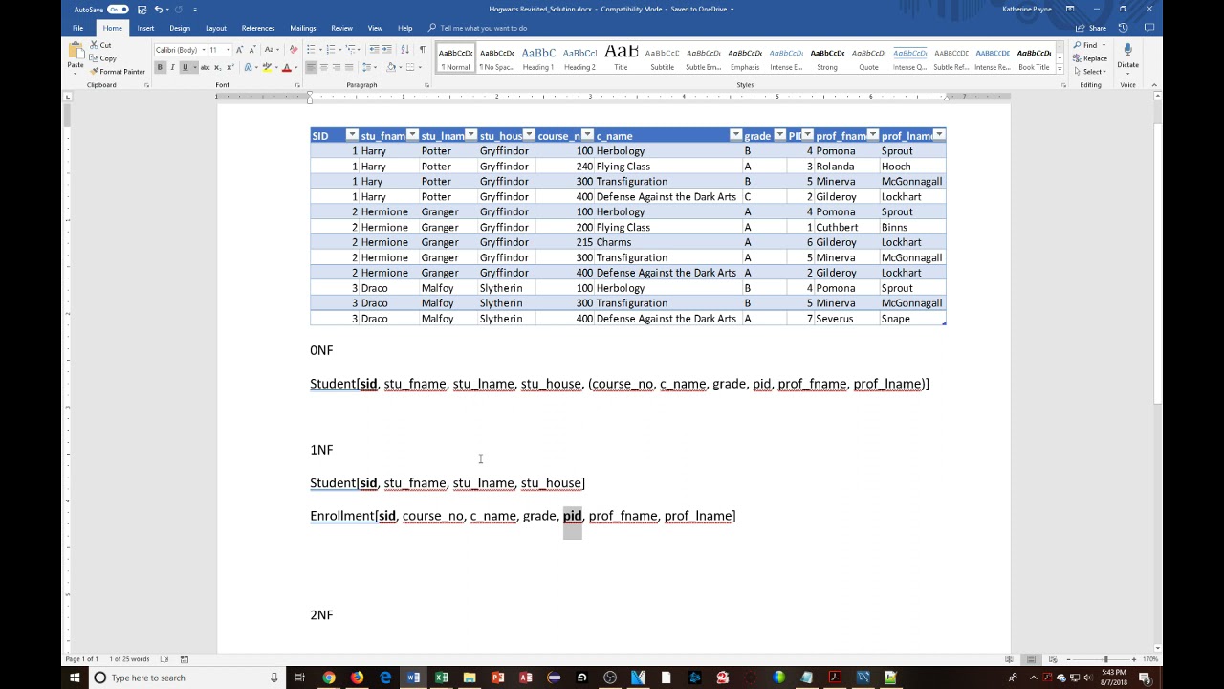
Task: Open Google Chrome from the taskbar
Action: pyautogui.click(x=328, y=678)
